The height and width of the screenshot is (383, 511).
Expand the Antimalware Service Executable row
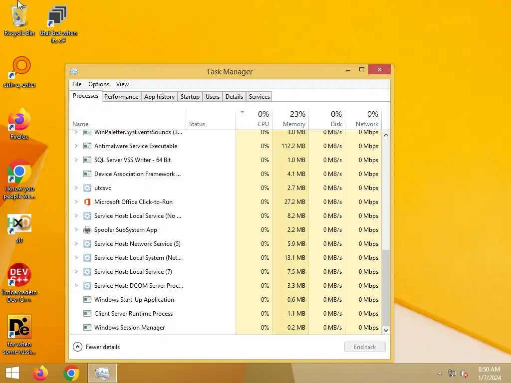click(x=76, y=146)
